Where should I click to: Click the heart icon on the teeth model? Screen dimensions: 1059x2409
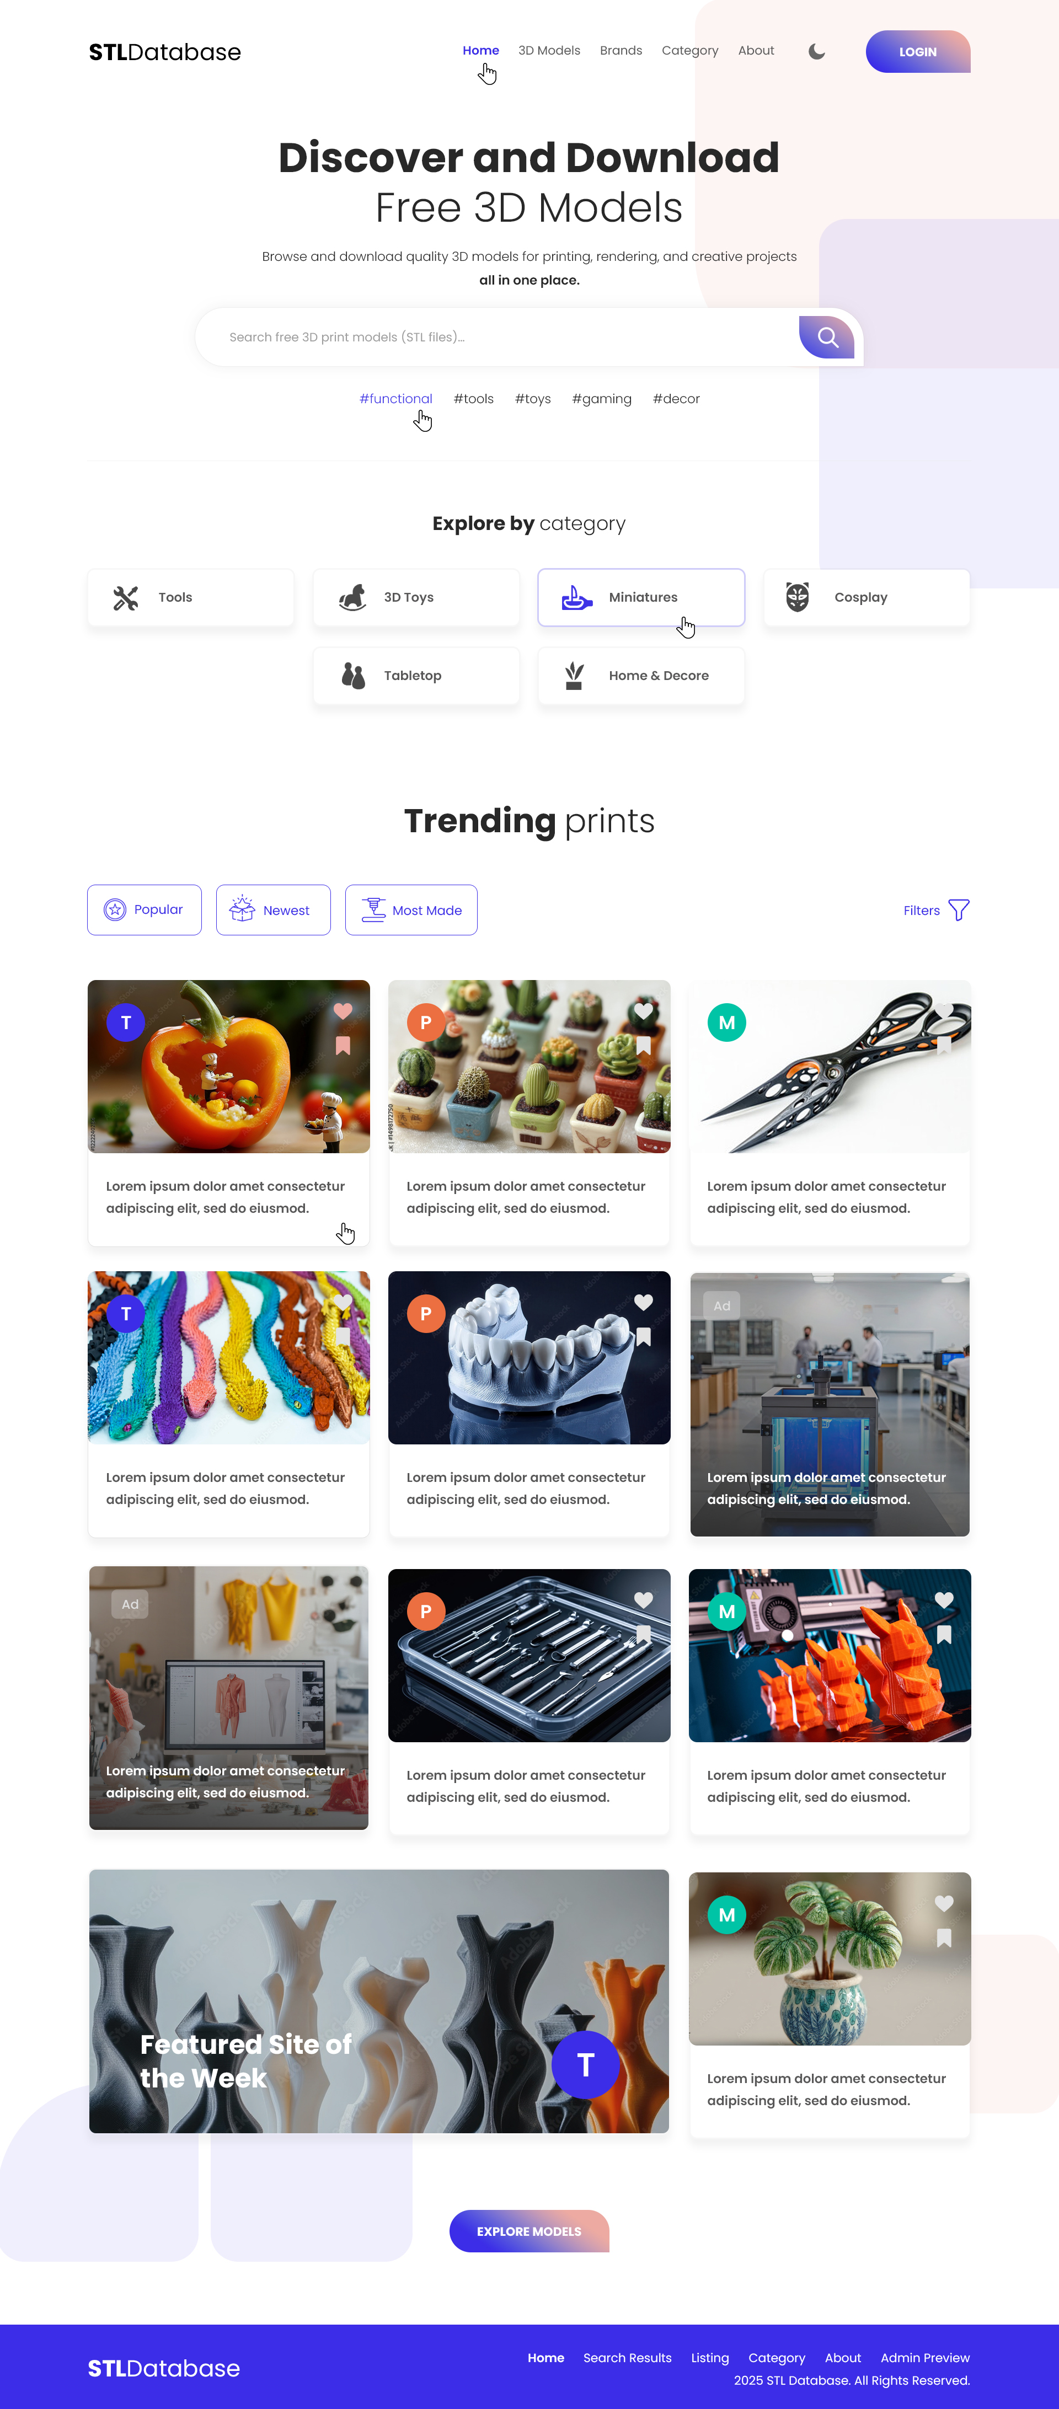click(x=644, y=1302)
